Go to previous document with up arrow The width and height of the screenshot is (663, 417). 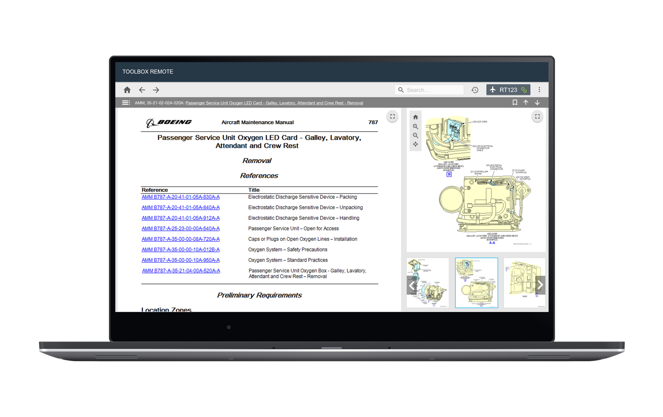[x=526, y=103]
